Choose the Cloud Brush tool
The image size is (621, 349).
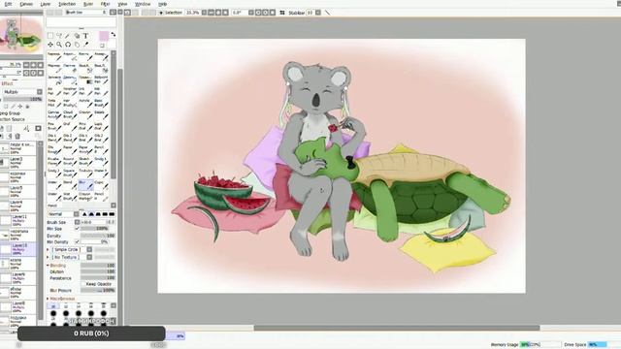[71, 114]
